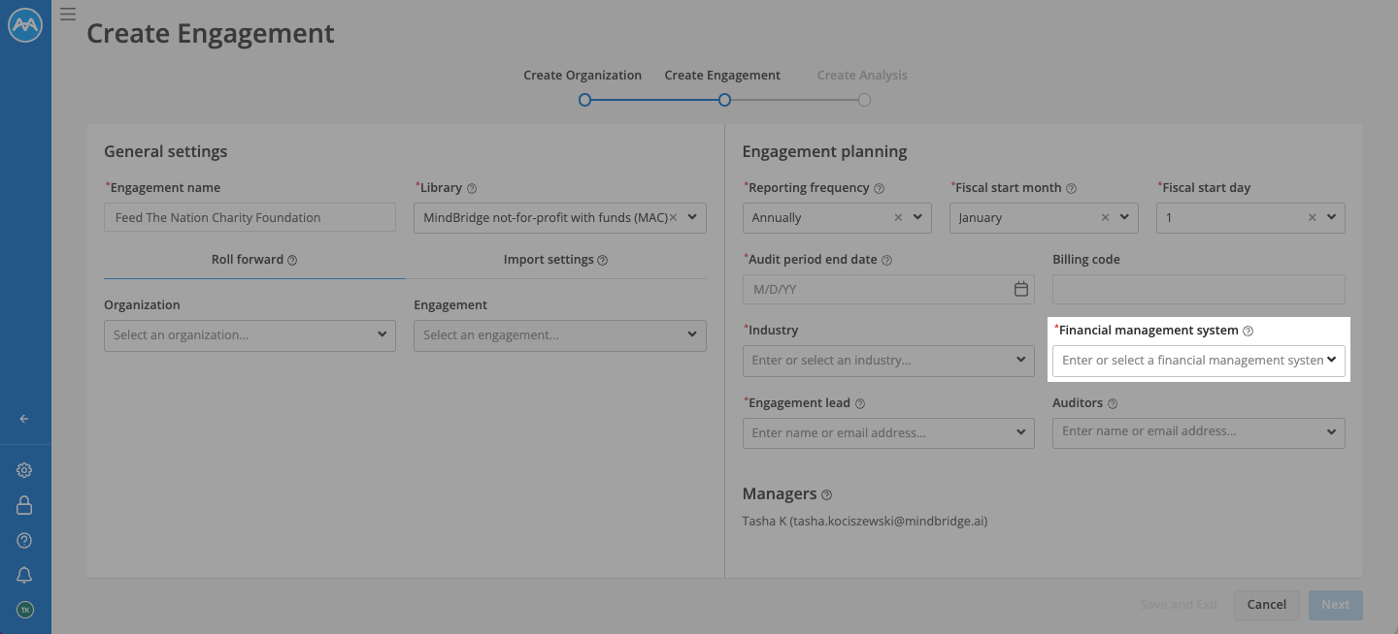Expand the Reporting frequency dropdown arrow
Image resolution: width=1398 pixels, height=634 pixels.
click(918, 217)
